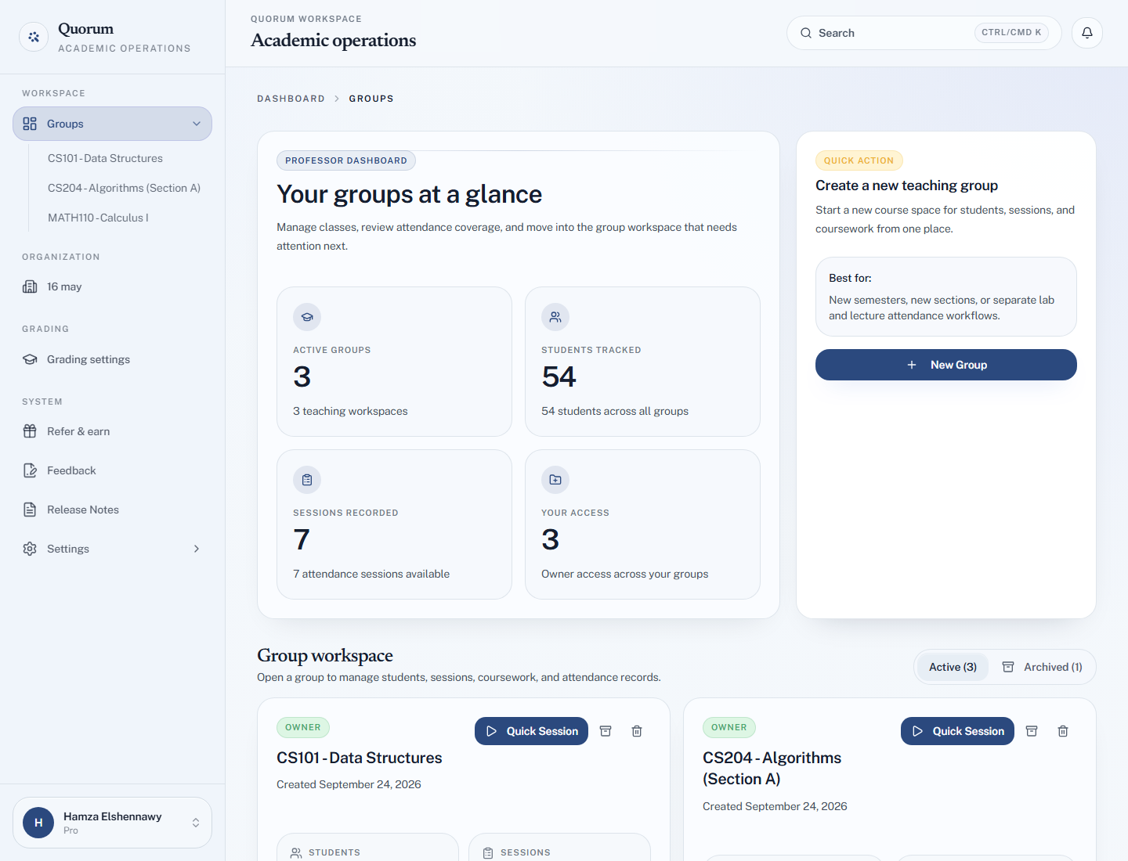Open the CS101 - Data Structures card title
This screenshot has width=1128, height=861.
[x=360, y=758]
